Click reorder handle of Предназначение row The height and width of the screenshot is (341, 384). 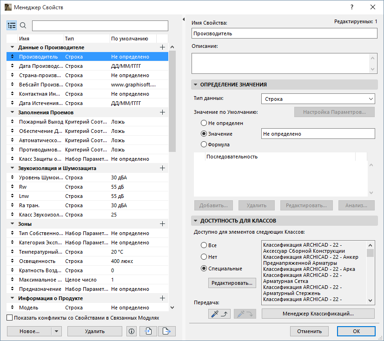pyautogui.click(x=12, y=289)
